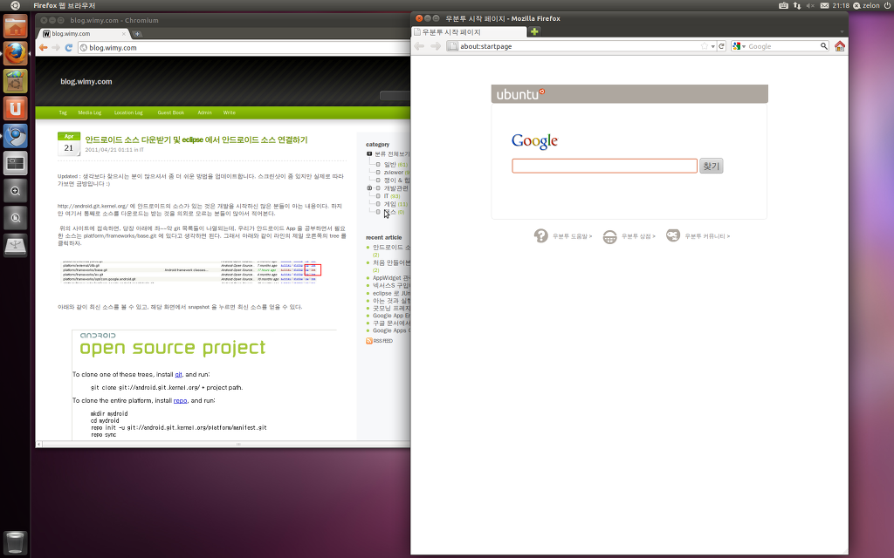Image resolution: width=894 pixels, height=558 pixels.
Task: Switch to Chromium via the launcher icon
Action: tap(16, 136)
